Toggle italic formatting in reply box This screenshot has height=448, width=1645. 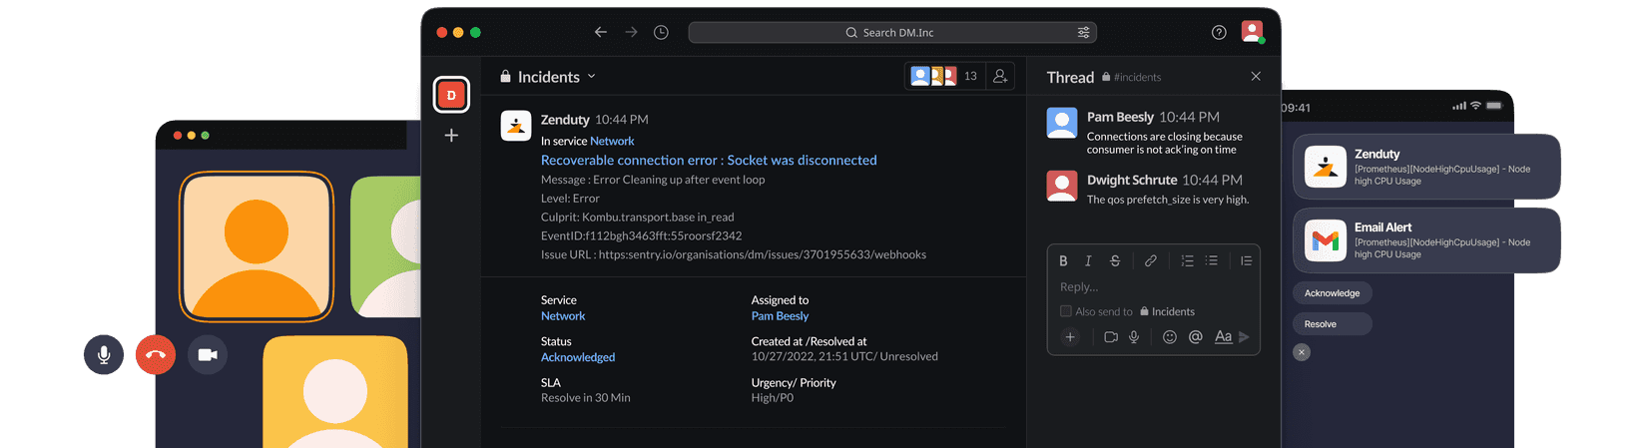pos(1088,260)
